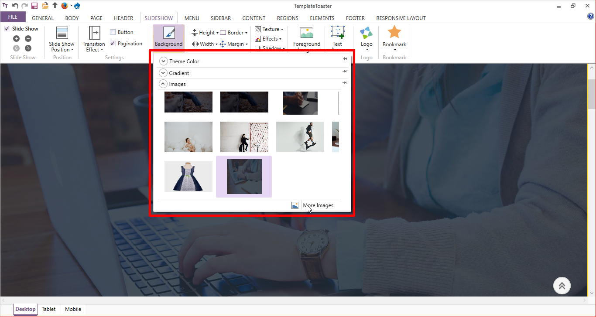This screenshot has width=596, height=317.
Task: Click the Save icon in the title bar
Action: pyautogui.click(x=34, y=6)
